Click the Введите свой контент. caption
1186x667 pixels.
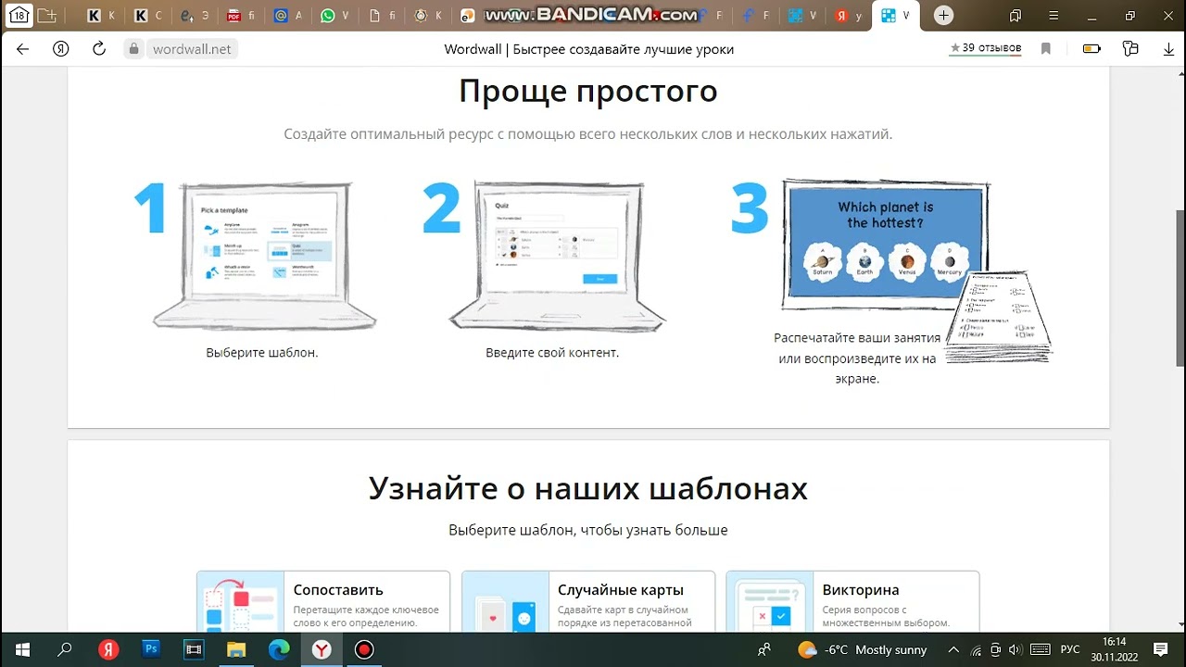[x=552, y=353]
